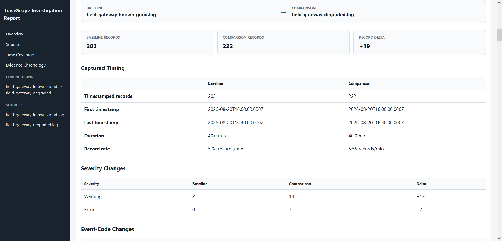502x241 pixels.
Task: Click the Severity Changes heading
Action: point(103,168)
